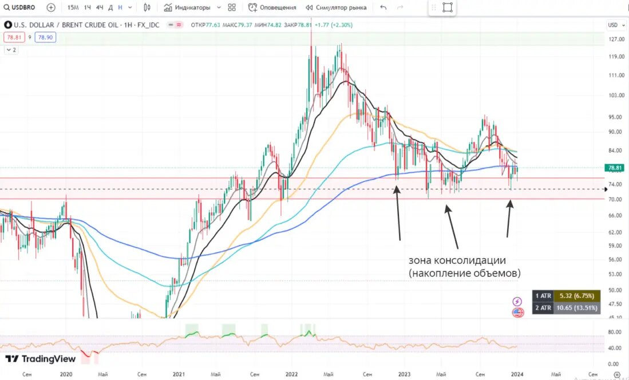The height and width of the screenshot is (380, 629).
Task: Click the +1.77 (+2.30%) change value
Action: click(334, 25)
